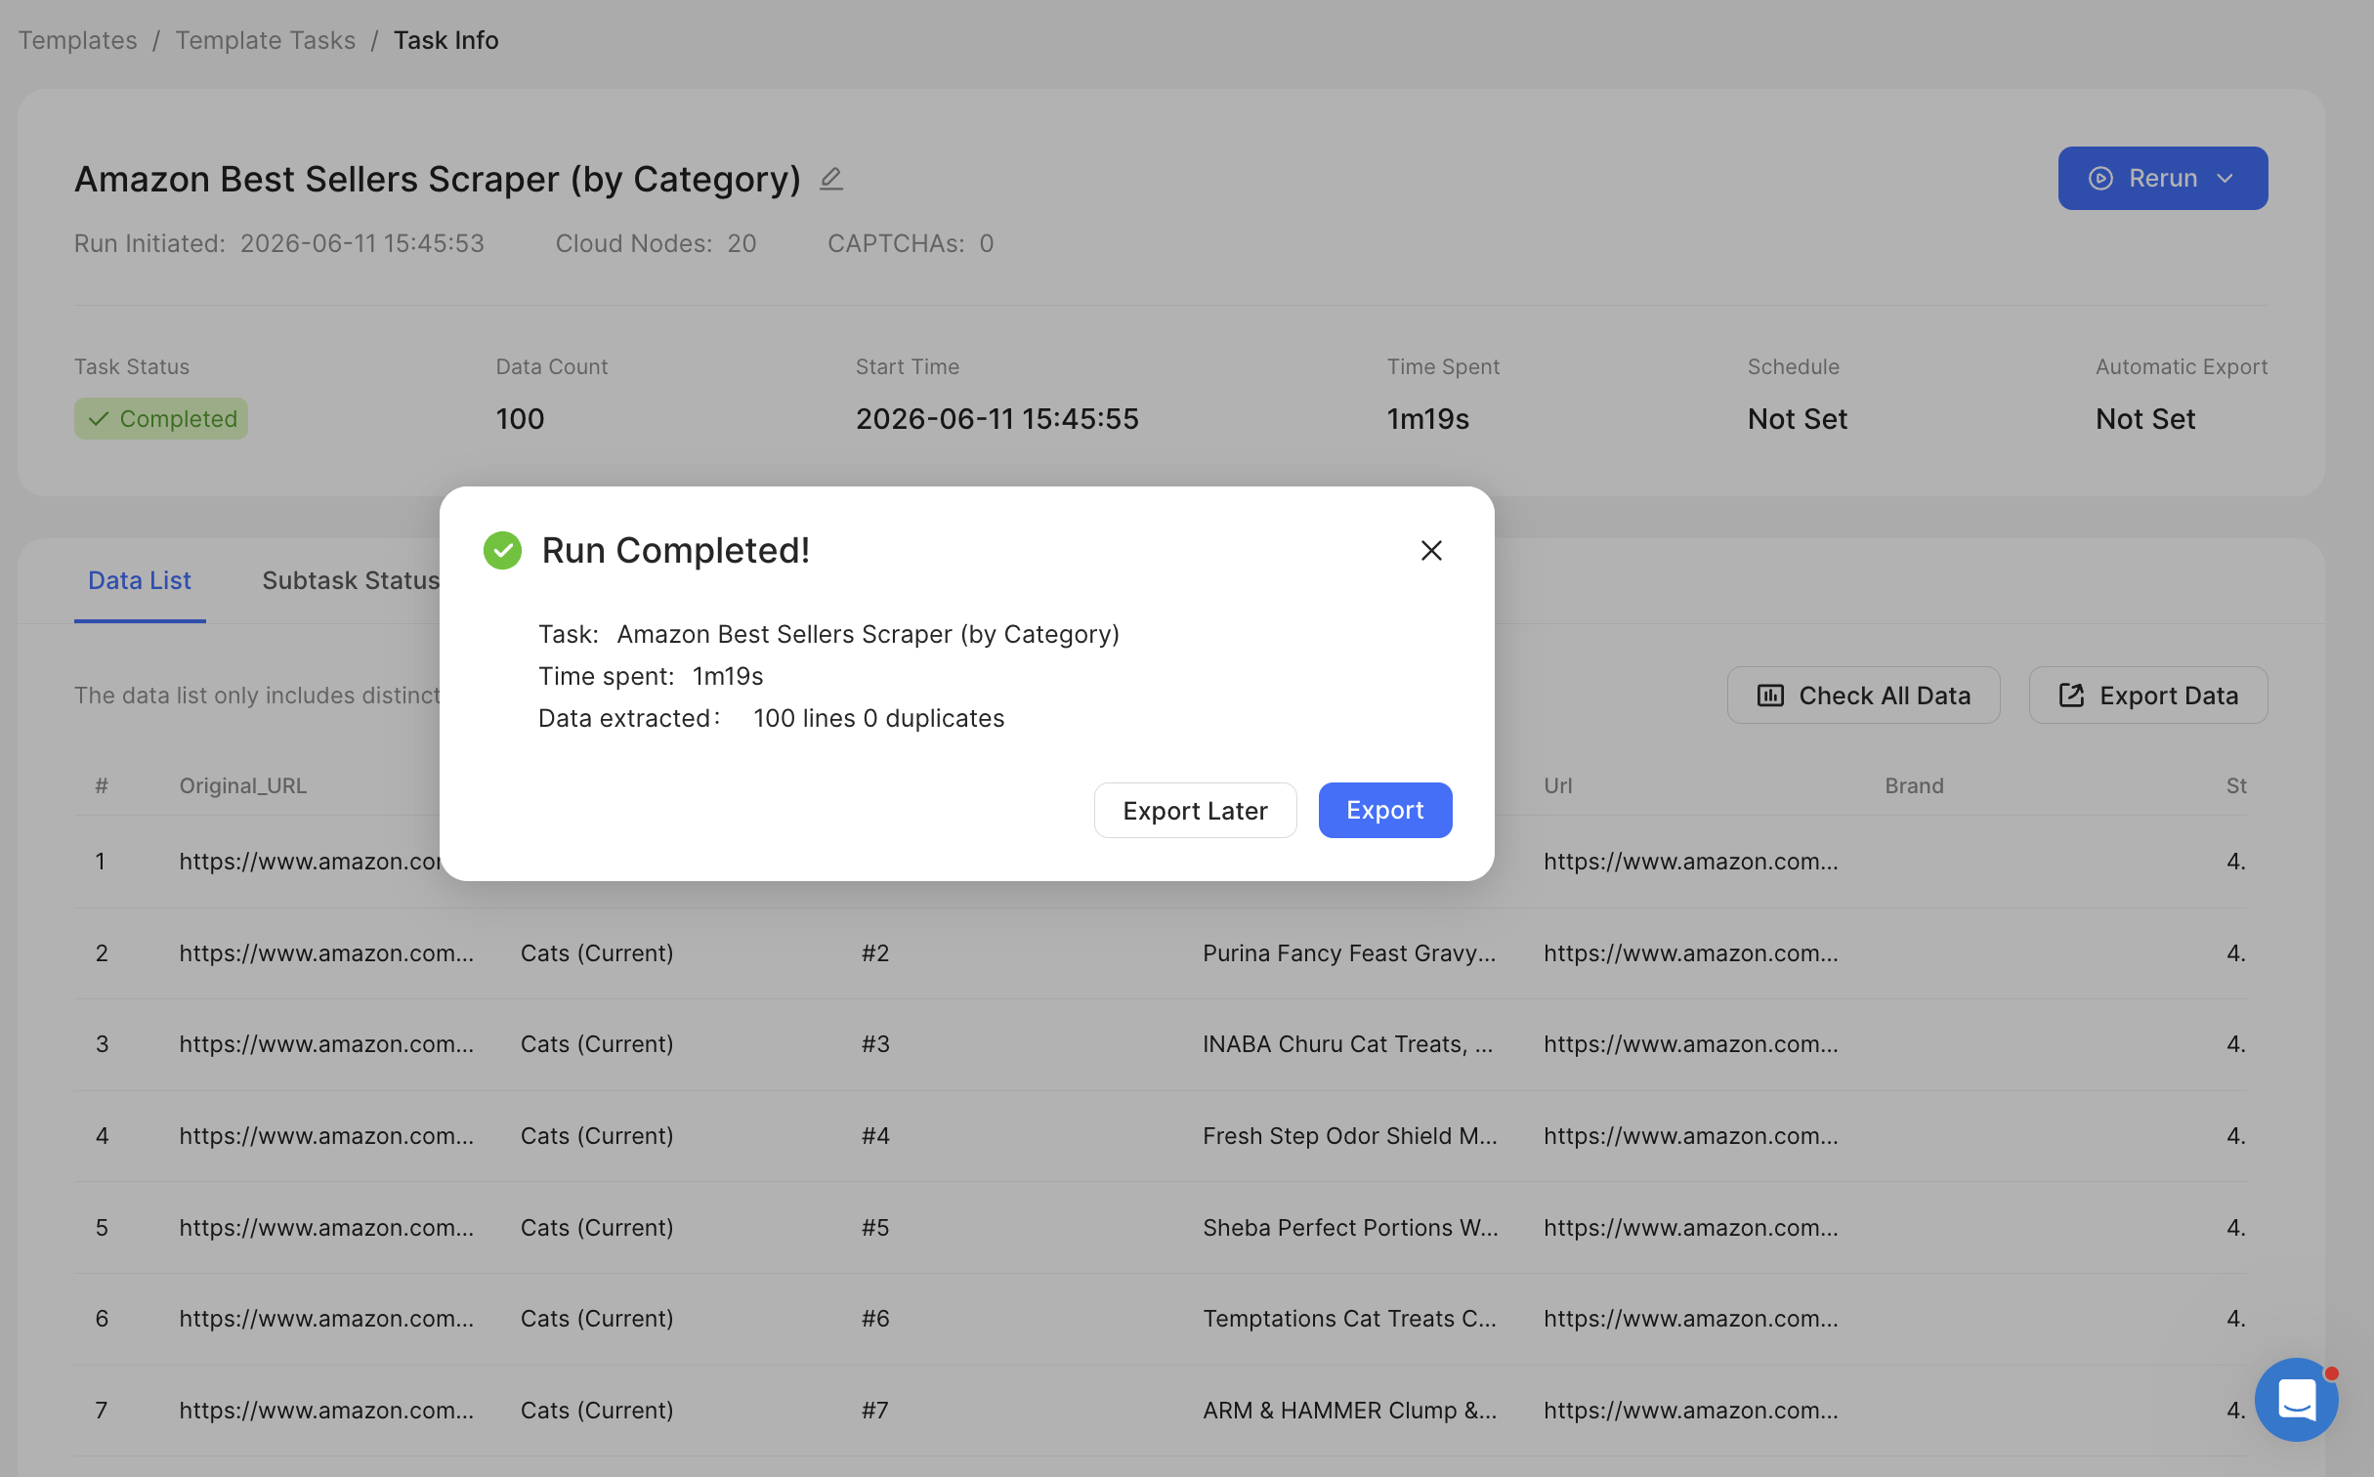Click rank #2 cell
2374x1477 pixels.
[875, 952]
